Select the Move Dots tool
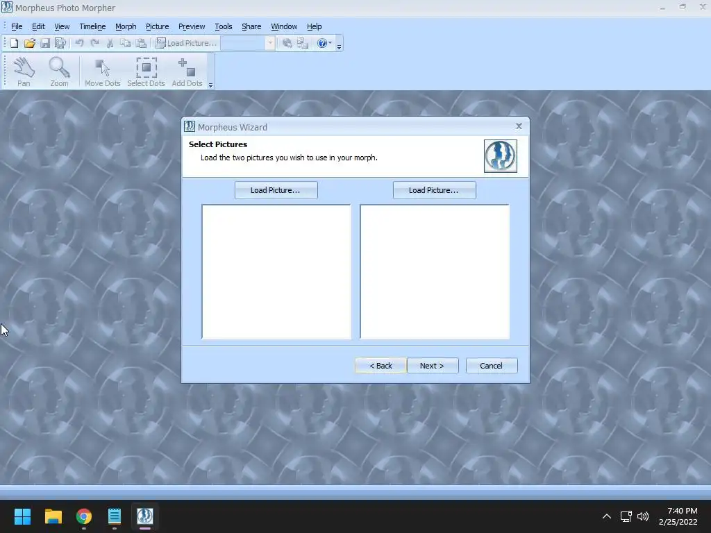The width and height of the screenshot is (711, 533). point(103,71)
